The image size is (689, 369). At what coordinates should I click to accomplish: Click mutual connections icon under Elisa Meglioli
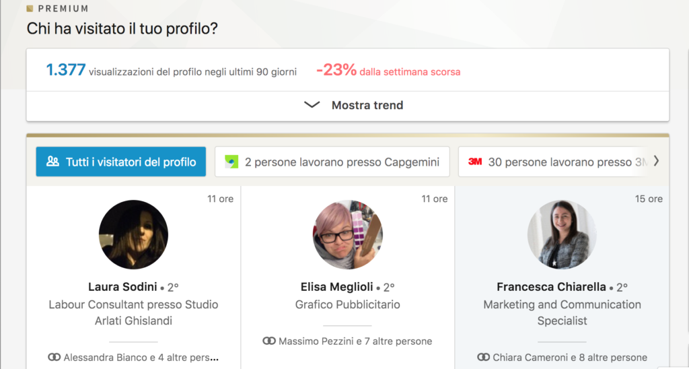point(269,341)
